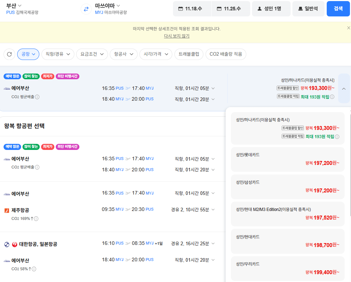The width and height of the screenshot is (351, 282).
Task: Click the 제주항공 airline logo
Action: click(x=7, y=211)
